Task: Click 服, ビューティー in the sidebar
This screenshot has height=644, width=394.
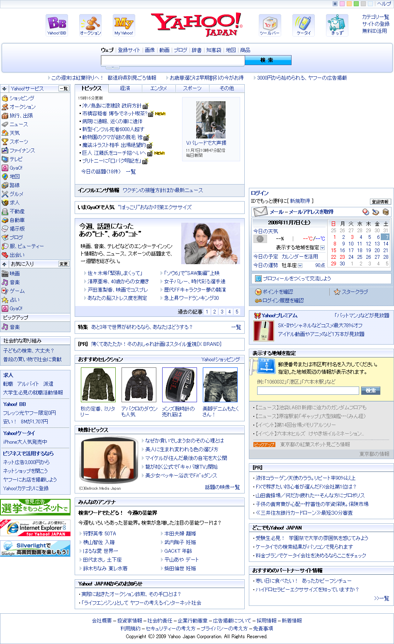Action: 27,246
